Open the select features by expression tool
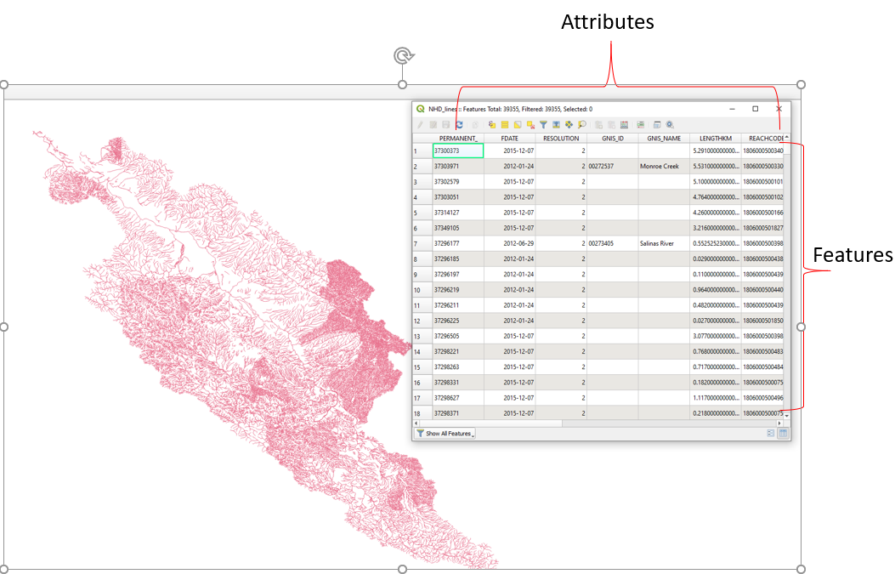This screenshot has height=574, width=895. tap(492, 125)
